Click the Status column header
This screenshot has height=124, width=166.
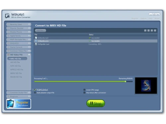click(x=91, y=35)
